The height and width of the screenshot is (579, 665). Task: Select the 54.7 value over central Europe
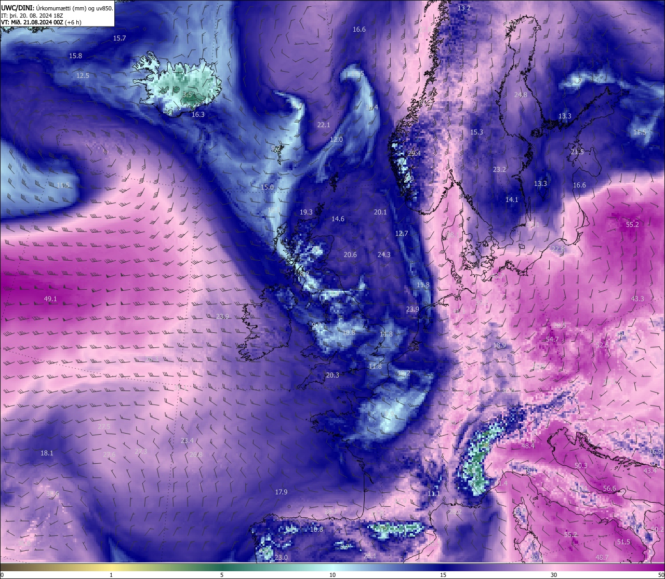click(x=552, y=340)
